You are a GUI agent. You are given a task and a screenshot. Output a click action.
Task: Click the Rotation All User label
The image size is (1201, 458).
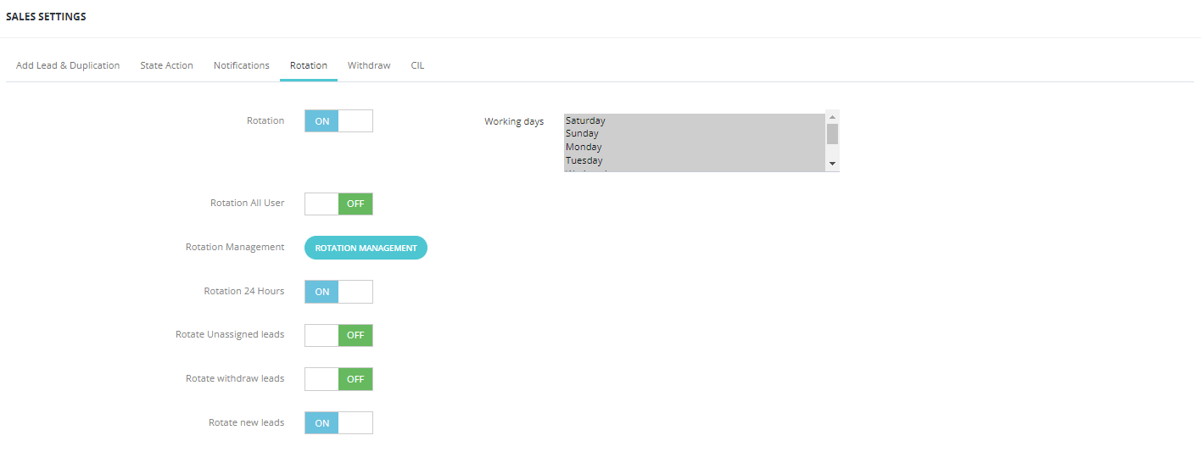tap(248, 203)
